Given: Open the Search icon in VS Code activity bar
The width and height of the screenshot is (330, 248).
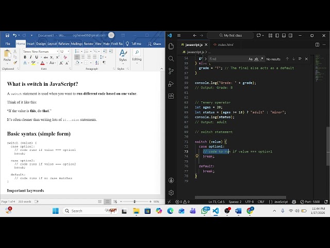Looking at the screenshot, I should pyautogui.click(x=171, y=58).
